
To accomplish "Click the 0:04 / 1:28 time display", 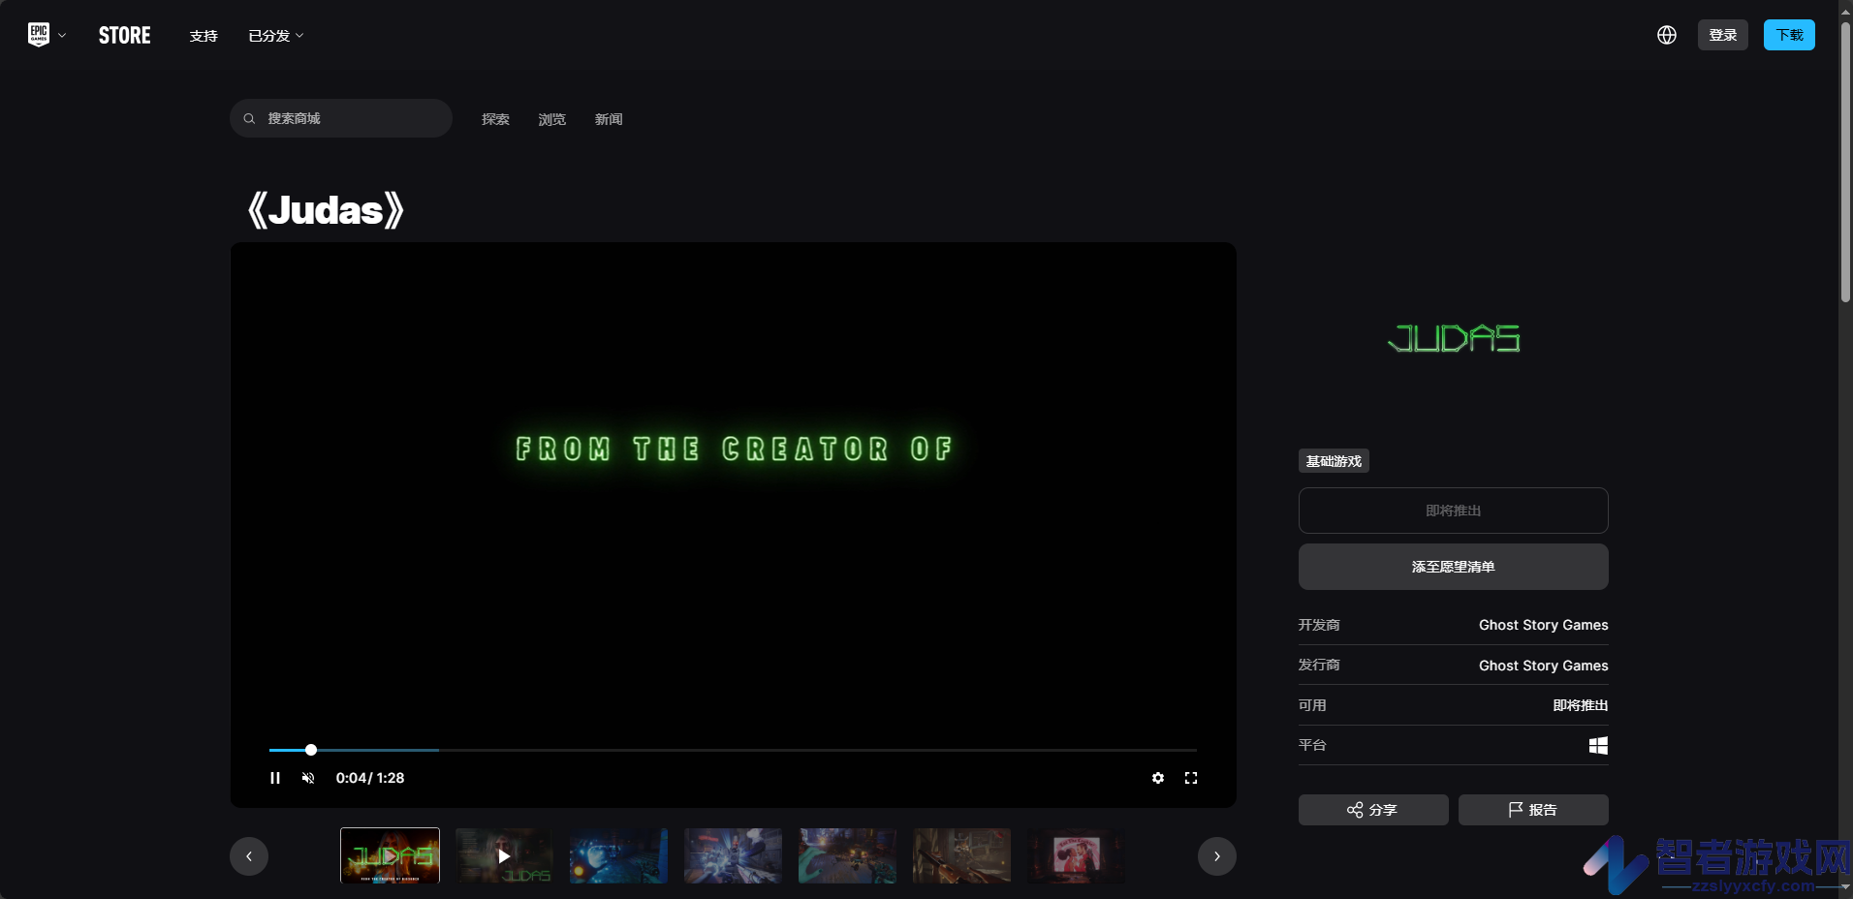I will [x=370, y=778].
